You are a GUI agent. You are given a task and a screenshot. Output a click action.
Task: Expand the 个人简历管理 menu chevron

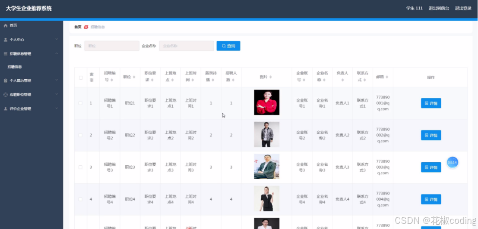[57, 80]
